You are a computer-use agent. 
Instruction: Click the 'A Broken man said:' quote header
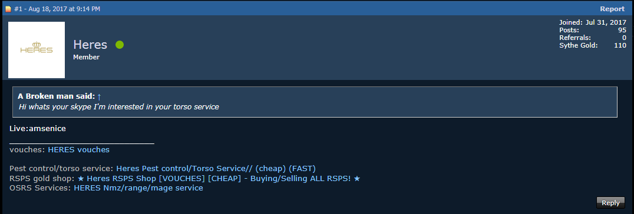tap(56, 96)
